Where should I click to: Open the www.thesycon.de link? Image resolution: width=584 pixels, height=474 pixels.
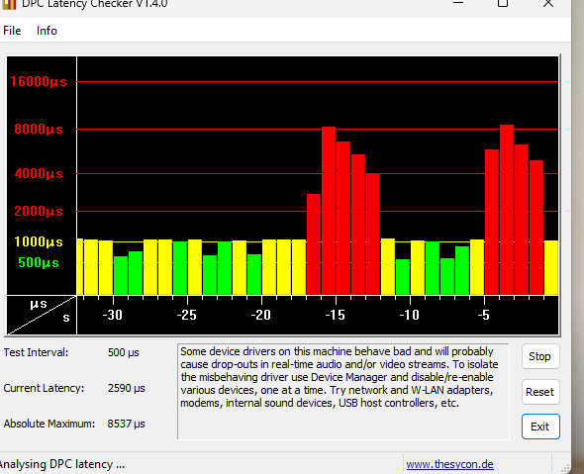click(x=450, y=464)
